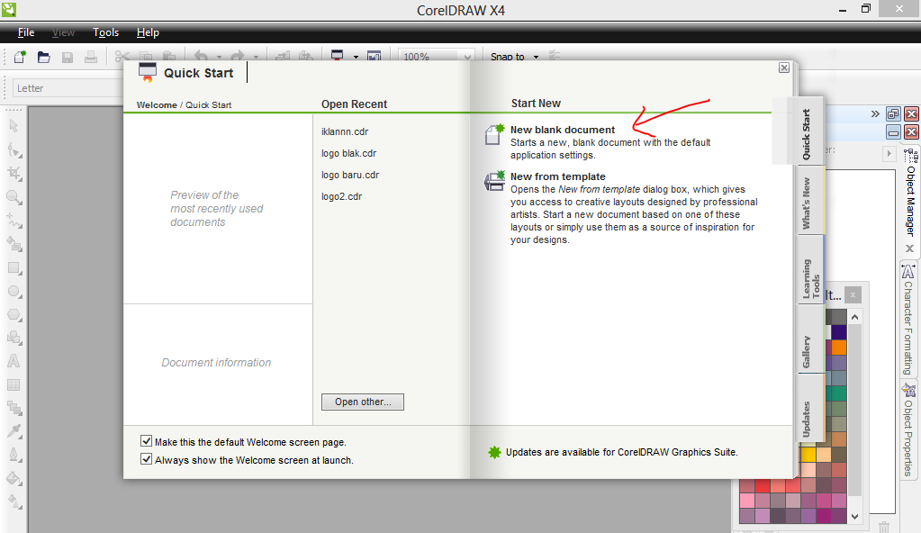The image size is (921, 533).
Task: Select the Rectangle tool
Action: (x=14, y=268)
